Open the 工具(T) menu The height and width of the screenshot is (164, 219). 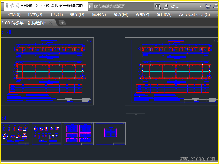tap(56, 14)
